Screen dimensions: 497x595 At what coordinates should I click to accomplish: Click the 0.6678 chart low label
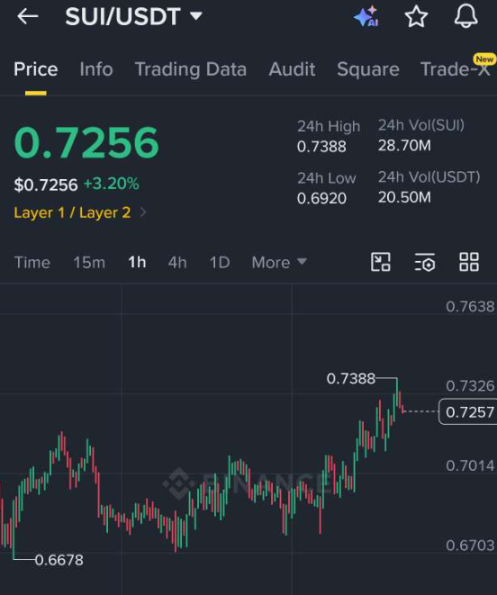[59, 560]
